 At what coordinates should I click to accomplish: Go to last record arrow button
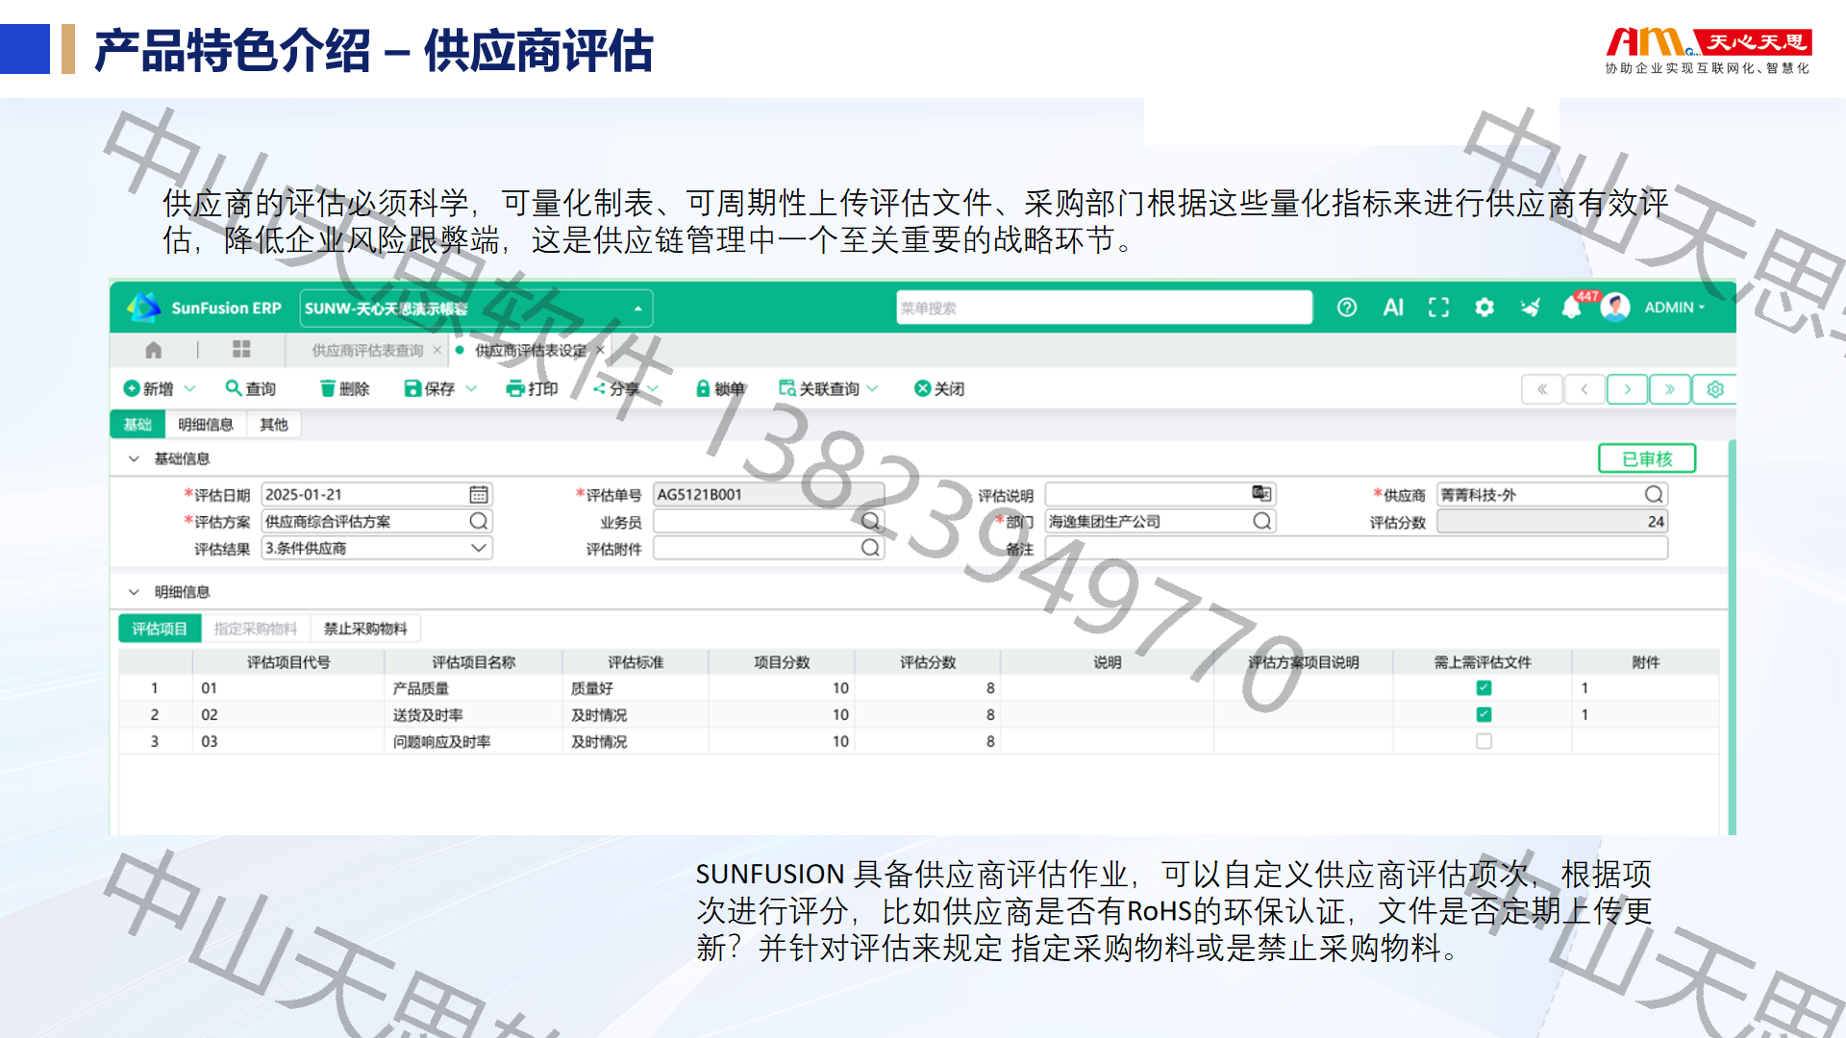(x=1670, y=389)
